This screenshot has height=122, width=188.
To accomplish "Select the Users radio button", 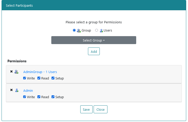I will click(96, 30).
